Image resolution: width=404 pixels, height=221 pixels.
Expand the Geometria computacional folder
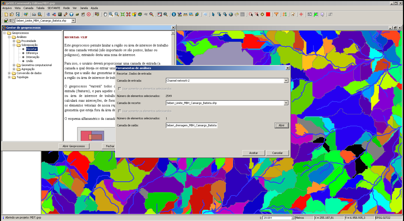point(14,65)
